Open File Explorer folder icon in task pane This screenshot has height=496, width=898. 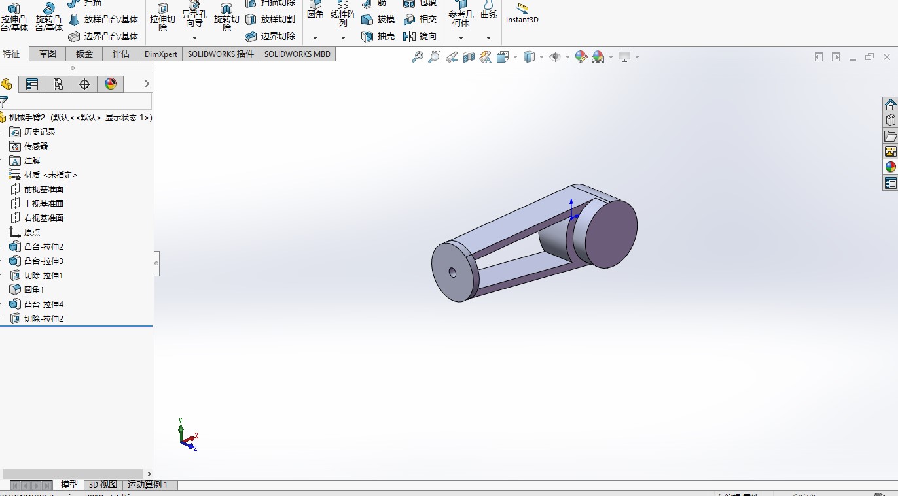pos(890,136)
